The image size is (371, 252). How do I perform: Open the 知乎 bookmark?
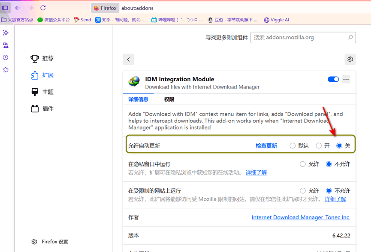[x=120, y=20]
